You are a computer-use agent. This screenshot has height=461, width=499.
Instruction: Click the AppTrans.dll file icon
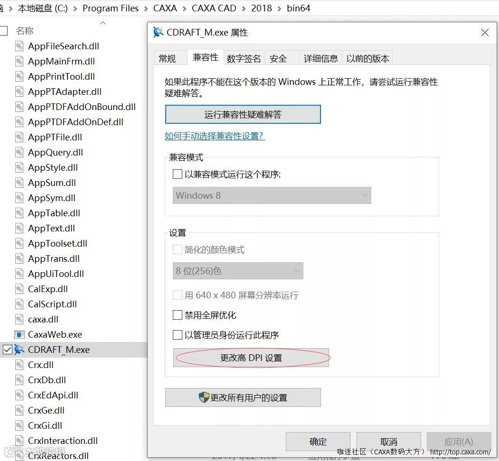[x=19, y=258]
